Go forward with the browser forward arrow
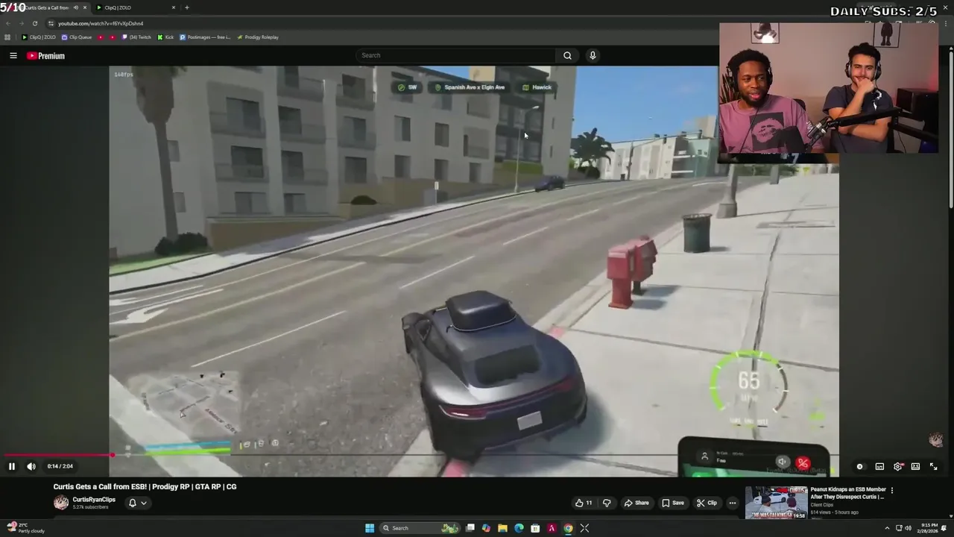The width and height of the screenshot is (954, 537). click(x=21, y=23)
